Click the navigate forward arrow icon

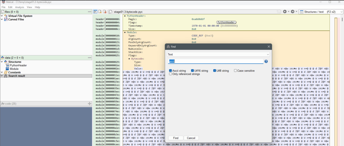[293, 11]
